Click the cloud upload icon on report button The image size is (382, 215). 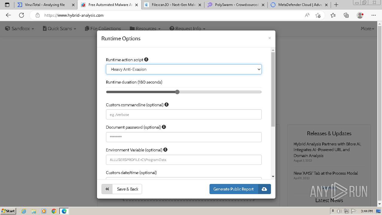pos(264,189)
